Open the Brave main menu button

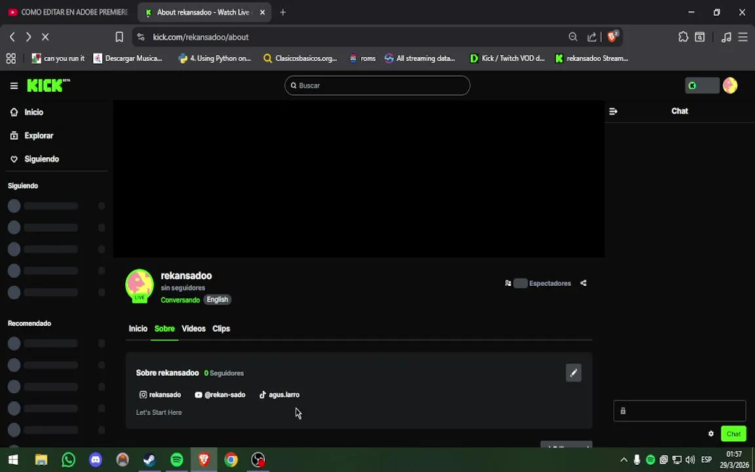click(x=743, y=37)
